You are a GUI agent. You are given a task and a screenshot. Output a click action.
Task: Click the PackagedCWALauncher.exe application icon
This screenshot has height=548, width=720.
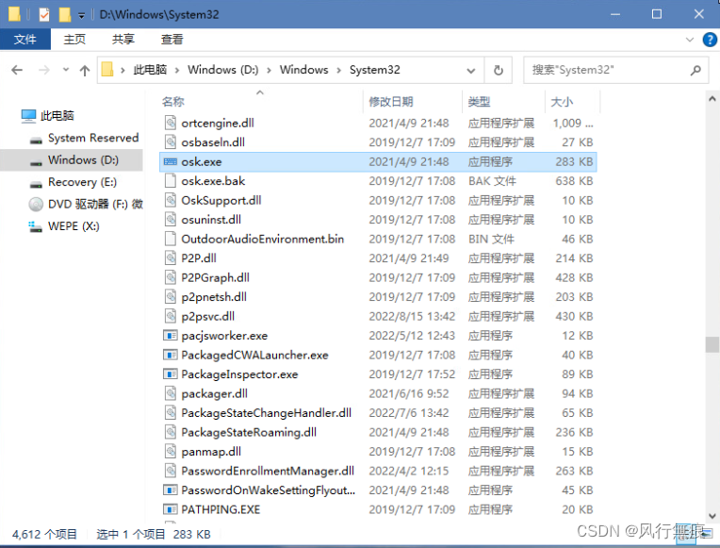[x=171, y=355]
